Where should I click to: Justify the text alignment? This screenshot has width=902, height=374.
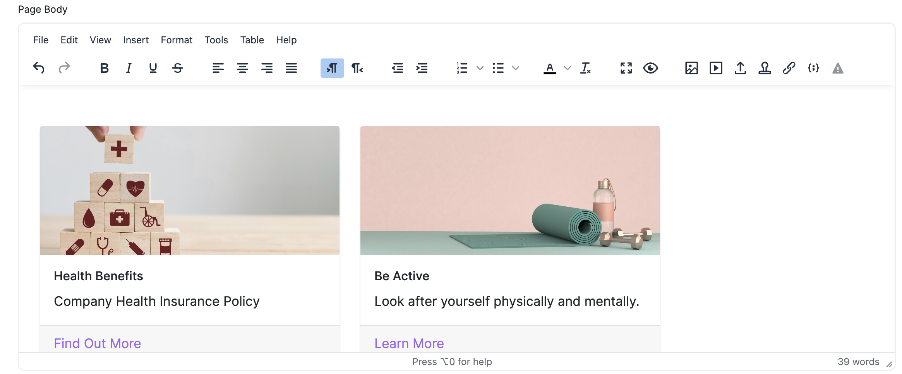[x=291, y=68]
